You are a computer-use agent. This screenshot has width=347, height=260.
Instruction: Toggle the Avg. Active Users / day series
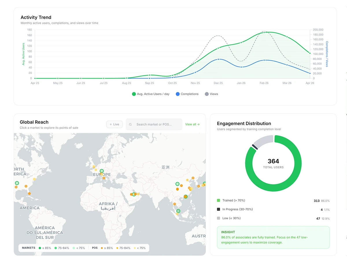click(x=150, y=94)
